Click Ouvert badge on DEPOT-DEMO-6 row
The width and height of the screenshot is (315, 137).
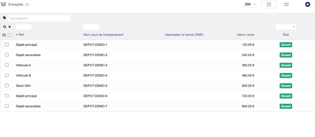(x=286, y=96)
